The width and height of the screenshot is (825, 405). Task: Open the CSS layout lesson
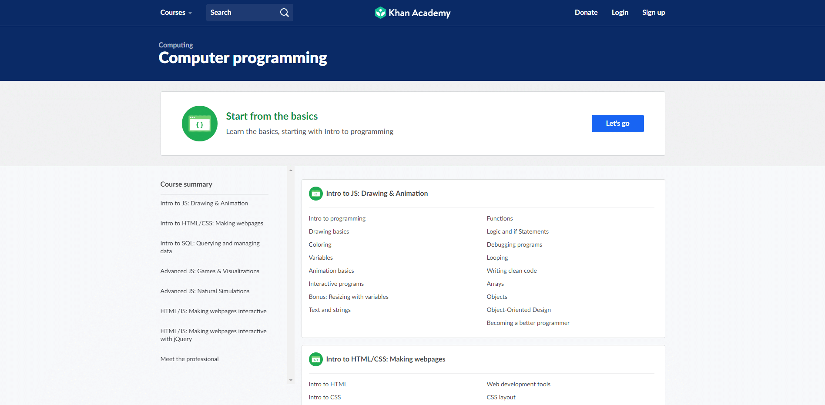click(x=501, y=397)
